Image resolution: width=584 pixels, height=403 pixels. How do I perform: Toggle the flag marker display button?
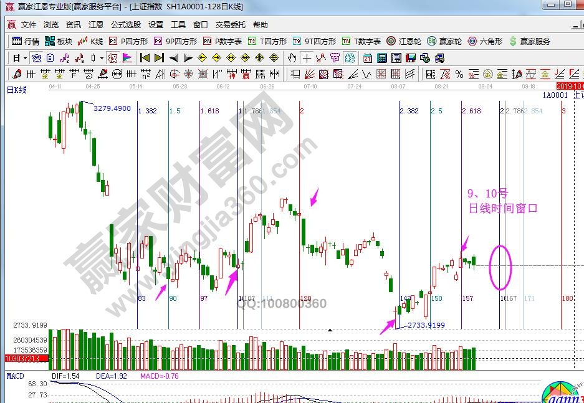click(127, 58)
